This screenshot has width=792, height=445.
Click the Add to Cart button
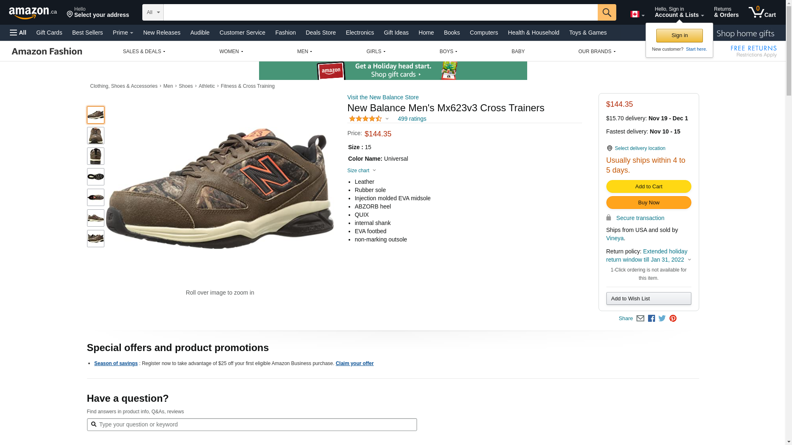pos(648,187)
